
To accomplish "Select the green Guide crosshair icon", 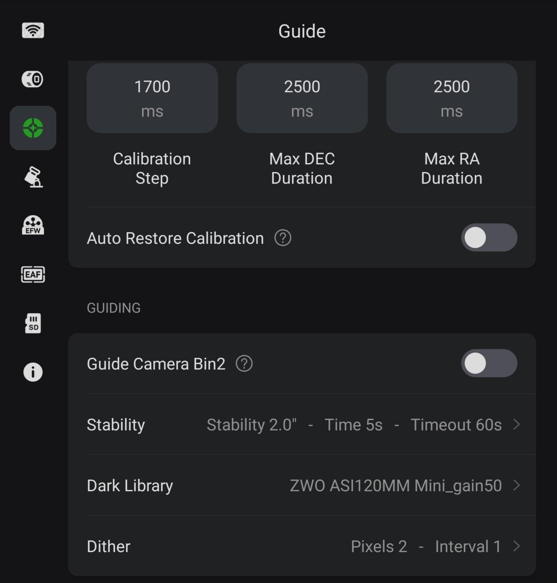I will [x=33, y=128].
